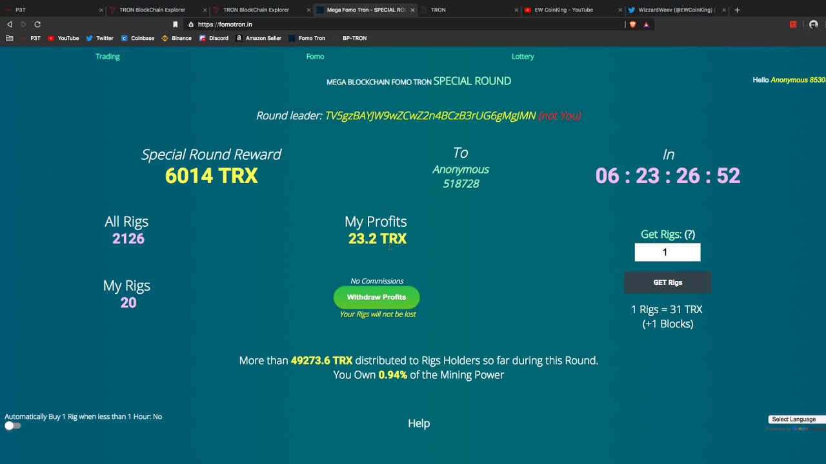The image size is (826, 464).
Task: Open the Brave Shields lion icon
Action: pyautogui.click(x=632, y=24)
